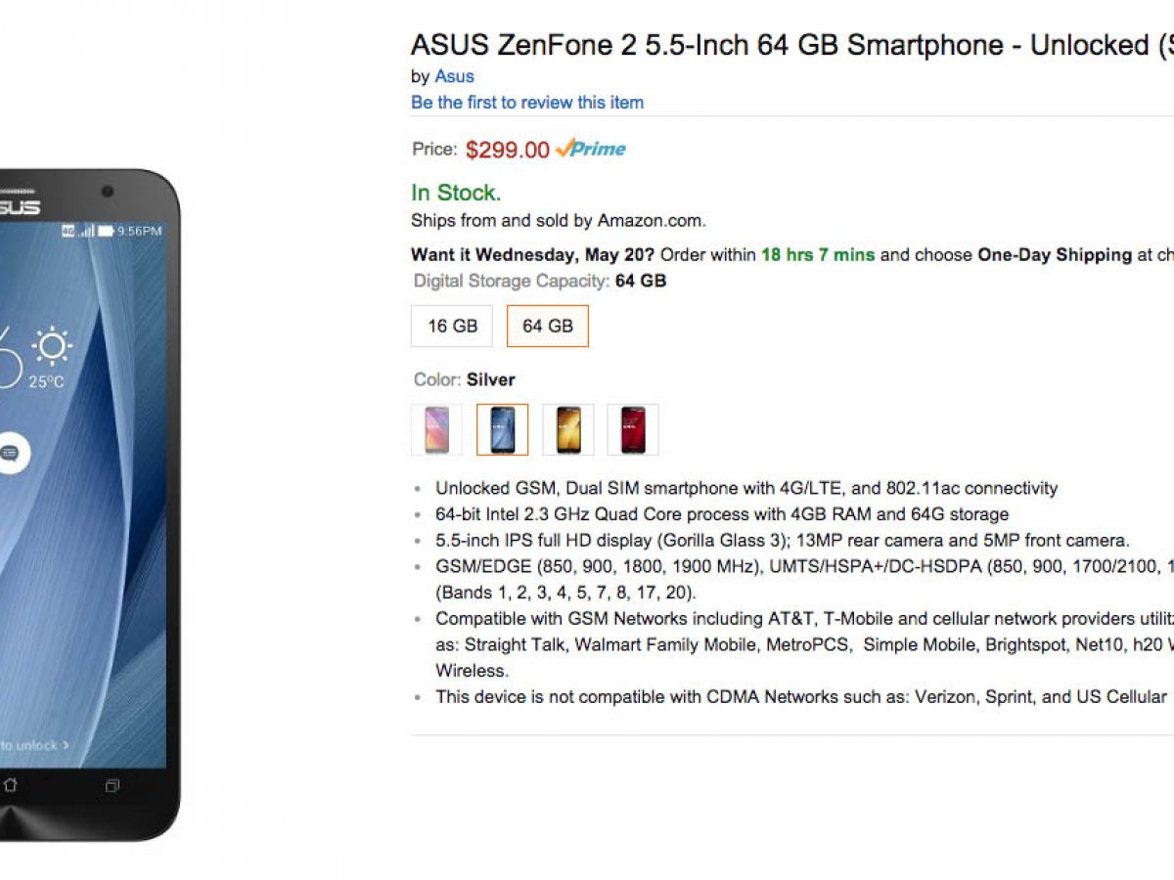Tap the sun weather icon on phone
The height and width of the screenshot is (880, 1174).
click(x=51, y=347)
